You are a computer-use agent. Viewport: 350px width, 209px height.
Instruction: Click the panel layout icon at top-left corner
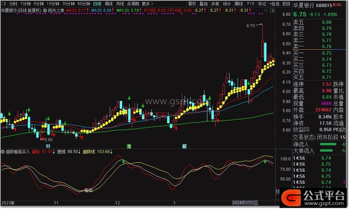click(4, 4)
